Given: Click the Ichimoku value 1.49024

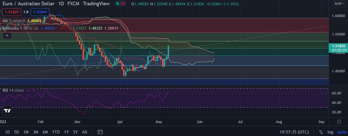Looking at the screenshot, I should [x=48, y=28].
